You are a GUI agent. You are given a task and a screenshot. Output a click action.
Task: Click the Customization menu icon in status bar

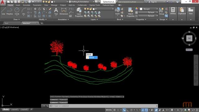197,110
